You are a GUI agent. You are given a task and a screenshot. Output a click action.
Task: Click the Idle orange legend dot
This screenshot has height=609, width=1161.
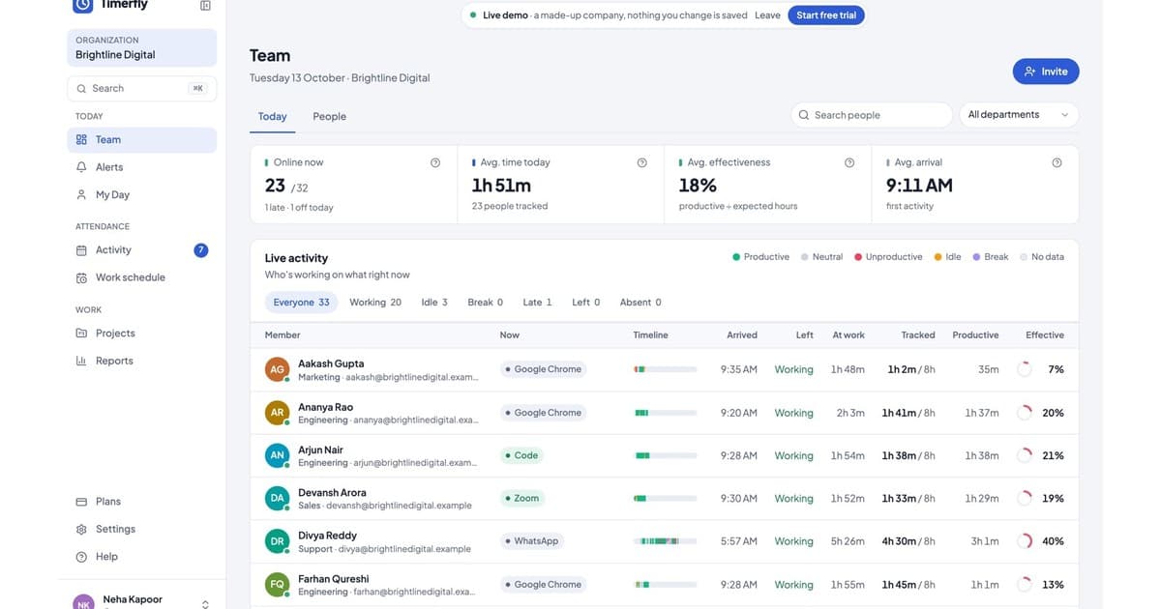coord(938,257)
